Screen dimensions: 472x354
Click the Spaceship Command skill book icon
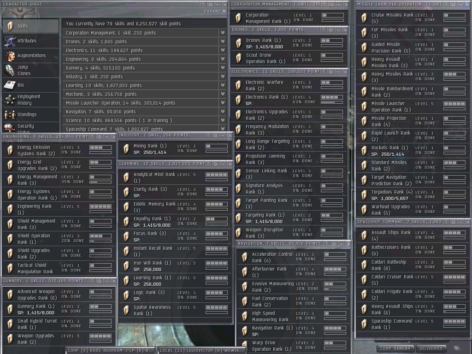point(364,324)
